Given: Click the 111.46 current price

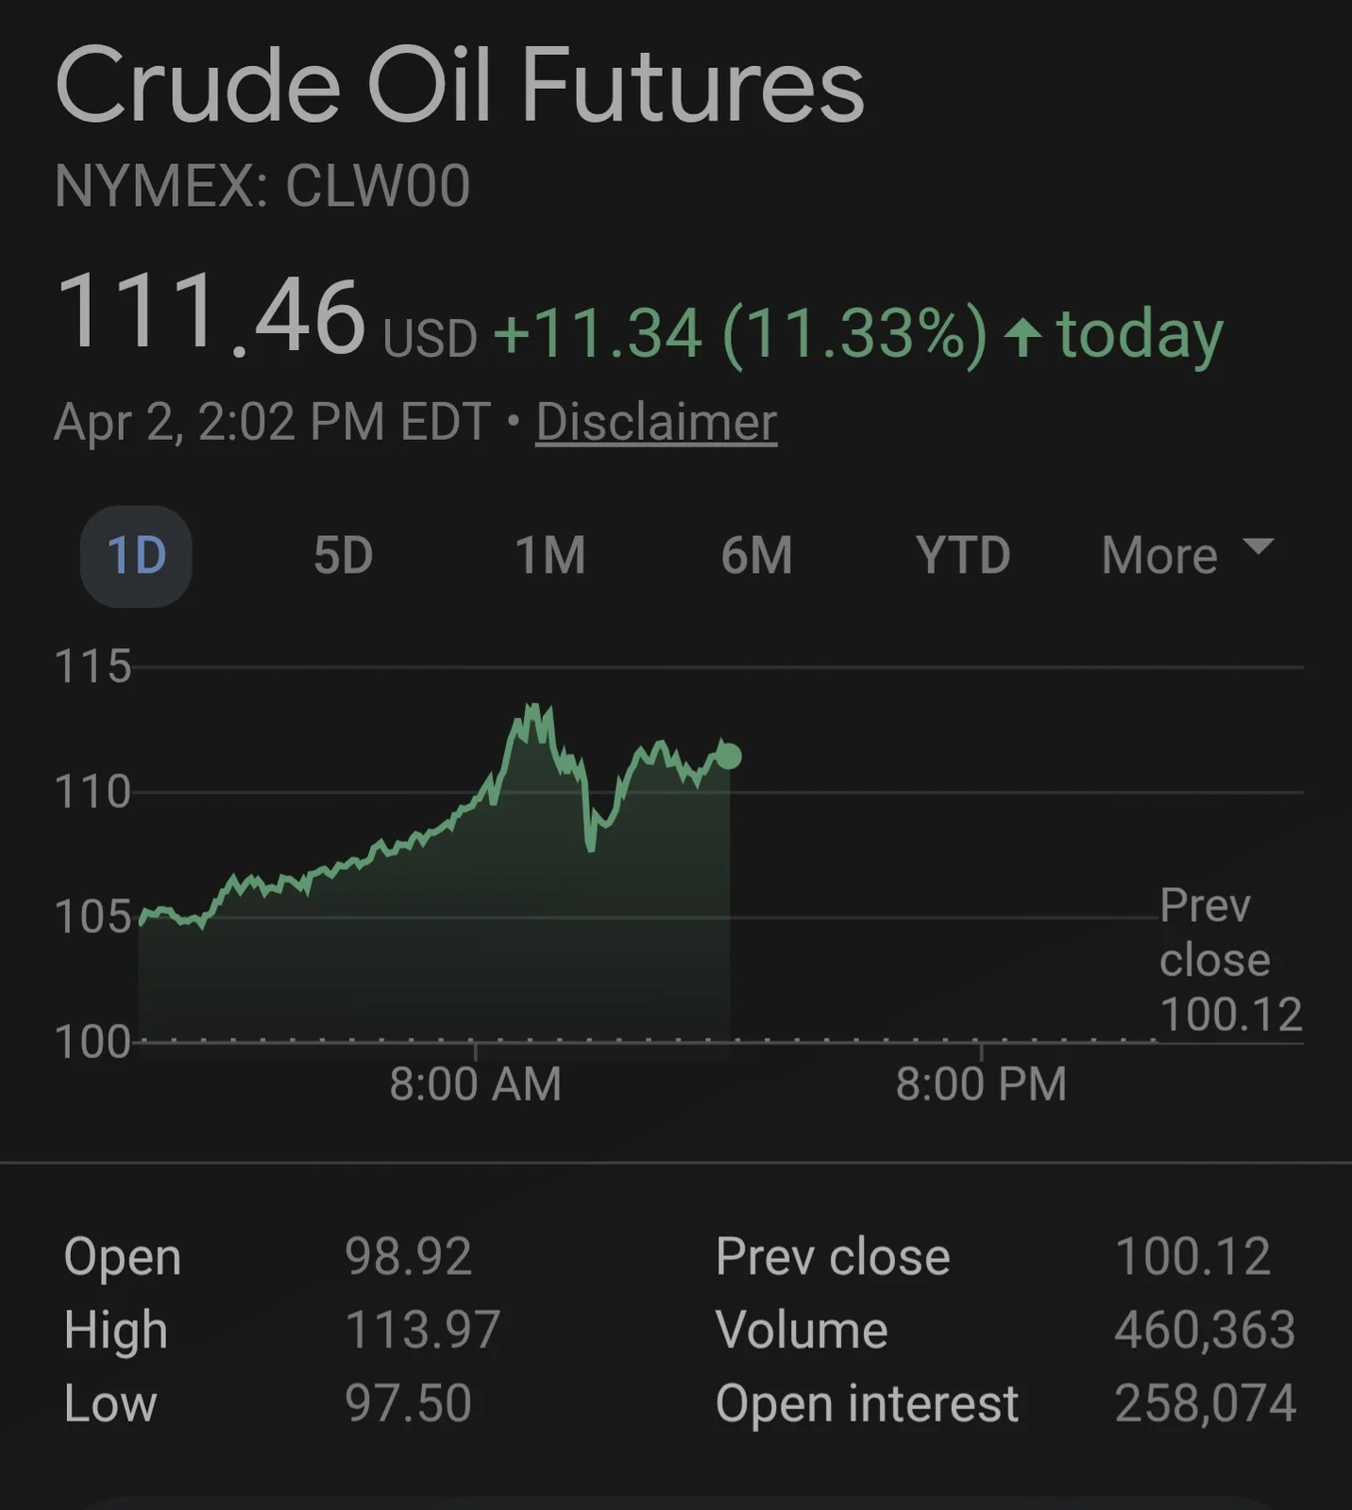Looking at the screenshot, I should click(x=211, y=313).
